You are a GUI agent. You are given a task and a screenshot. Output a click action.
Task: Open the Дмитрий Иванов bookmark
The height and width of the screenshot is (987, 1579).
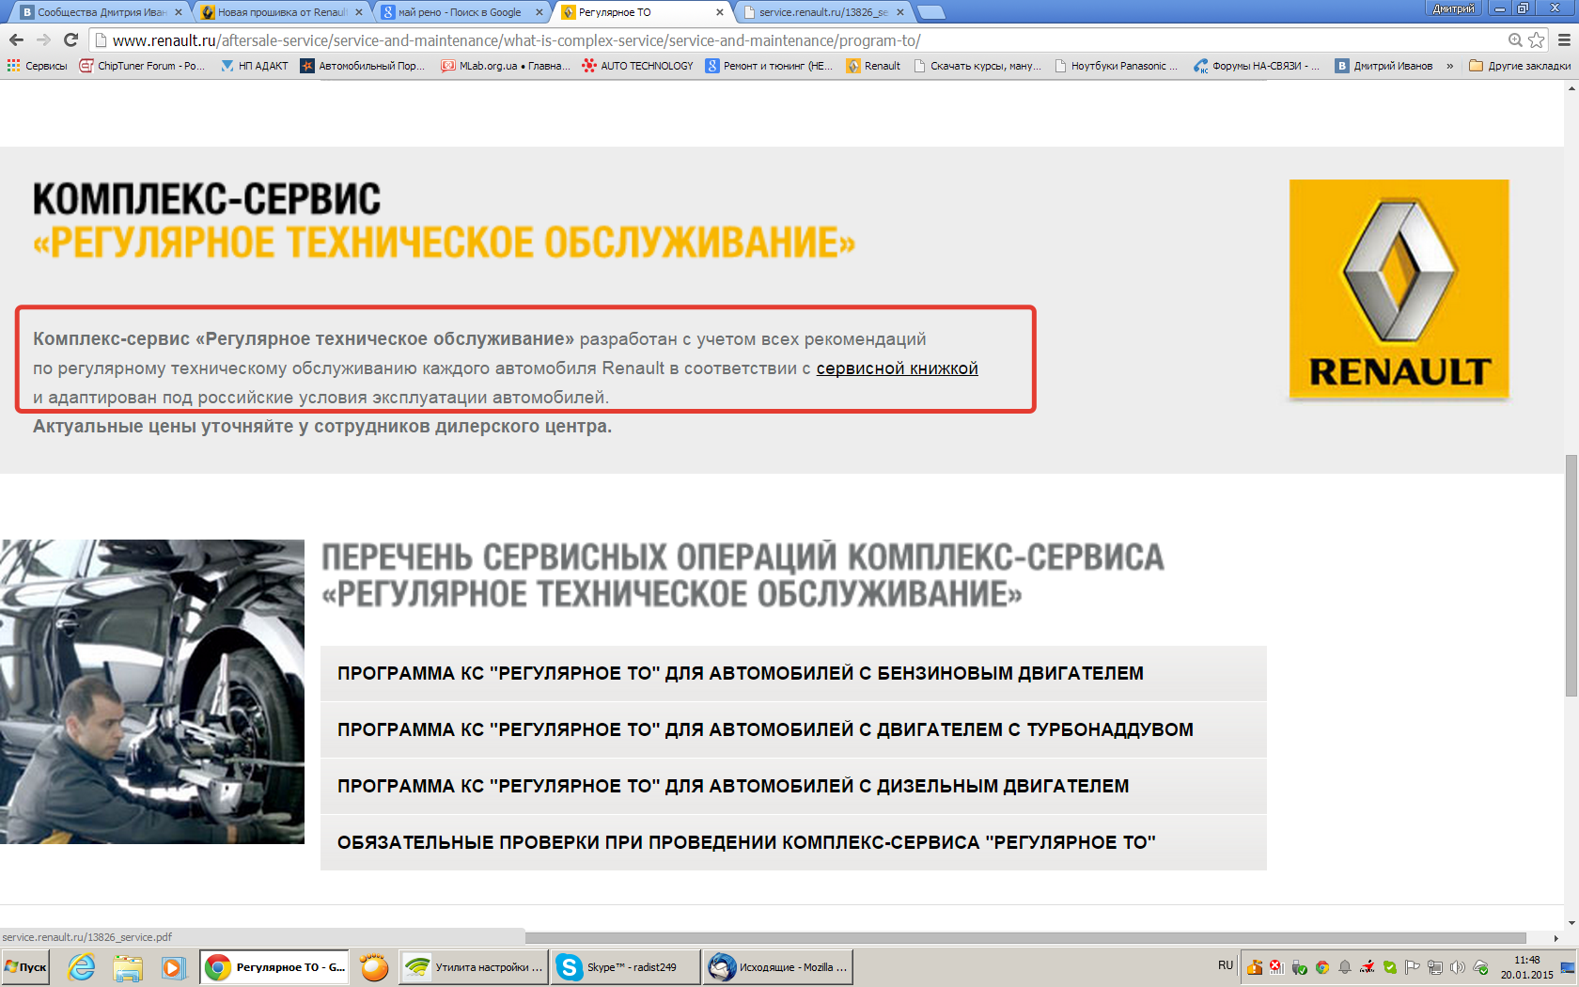(x=1384, y=66)
